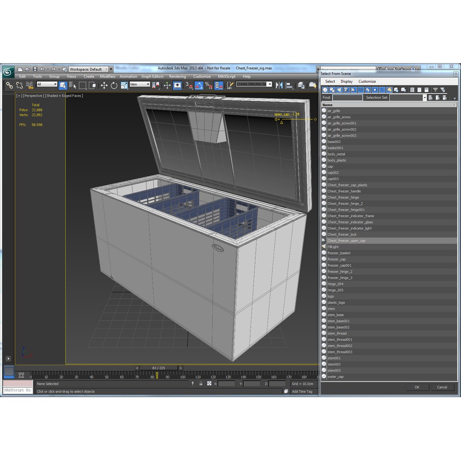Open the 3ds Max application logo menu
The height and width of the screenshot is (461, 461).
click(8, 72)
